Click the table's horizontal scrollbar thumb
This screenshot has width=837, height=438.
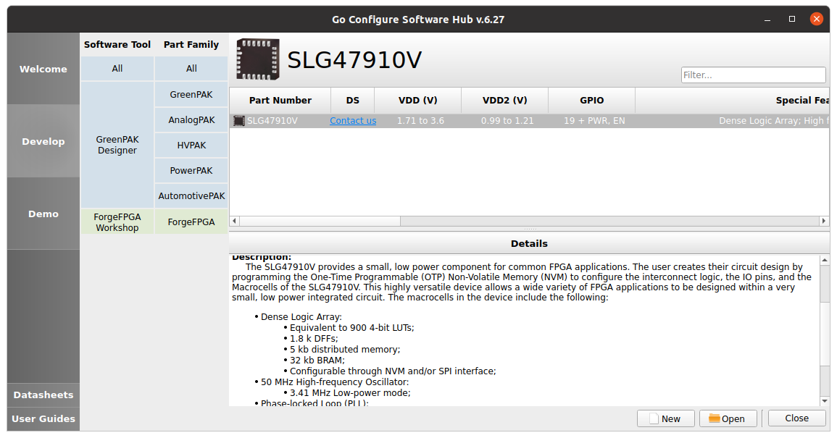point(320,221)
